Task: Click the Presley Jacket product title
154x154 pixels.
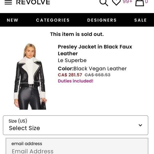Action: (95, 50)
